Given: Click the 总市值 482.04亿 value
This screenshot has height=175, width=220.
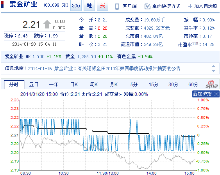Looking at the screenshot, I should 153,36.
